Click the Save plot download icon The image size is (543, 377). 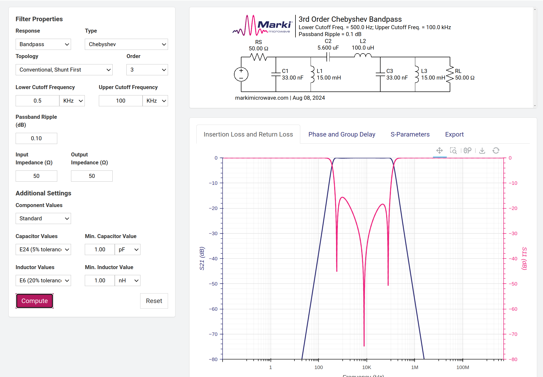point(482,151)
